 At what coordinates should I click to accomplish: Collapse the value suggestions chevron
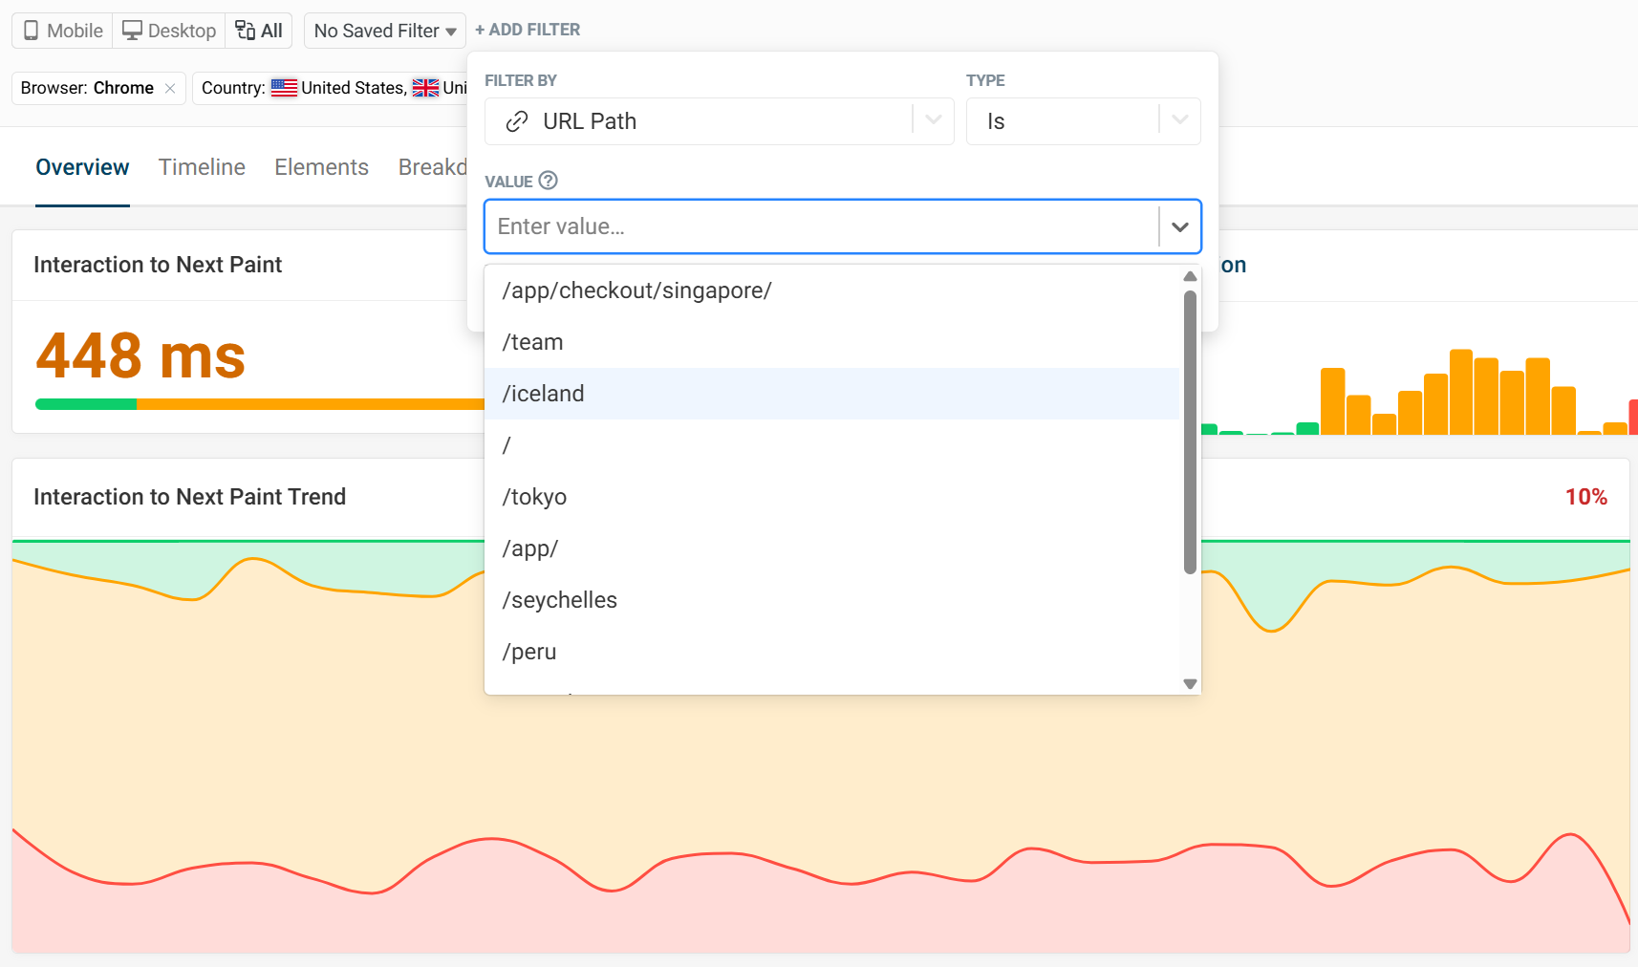[x=1179, y=226]
